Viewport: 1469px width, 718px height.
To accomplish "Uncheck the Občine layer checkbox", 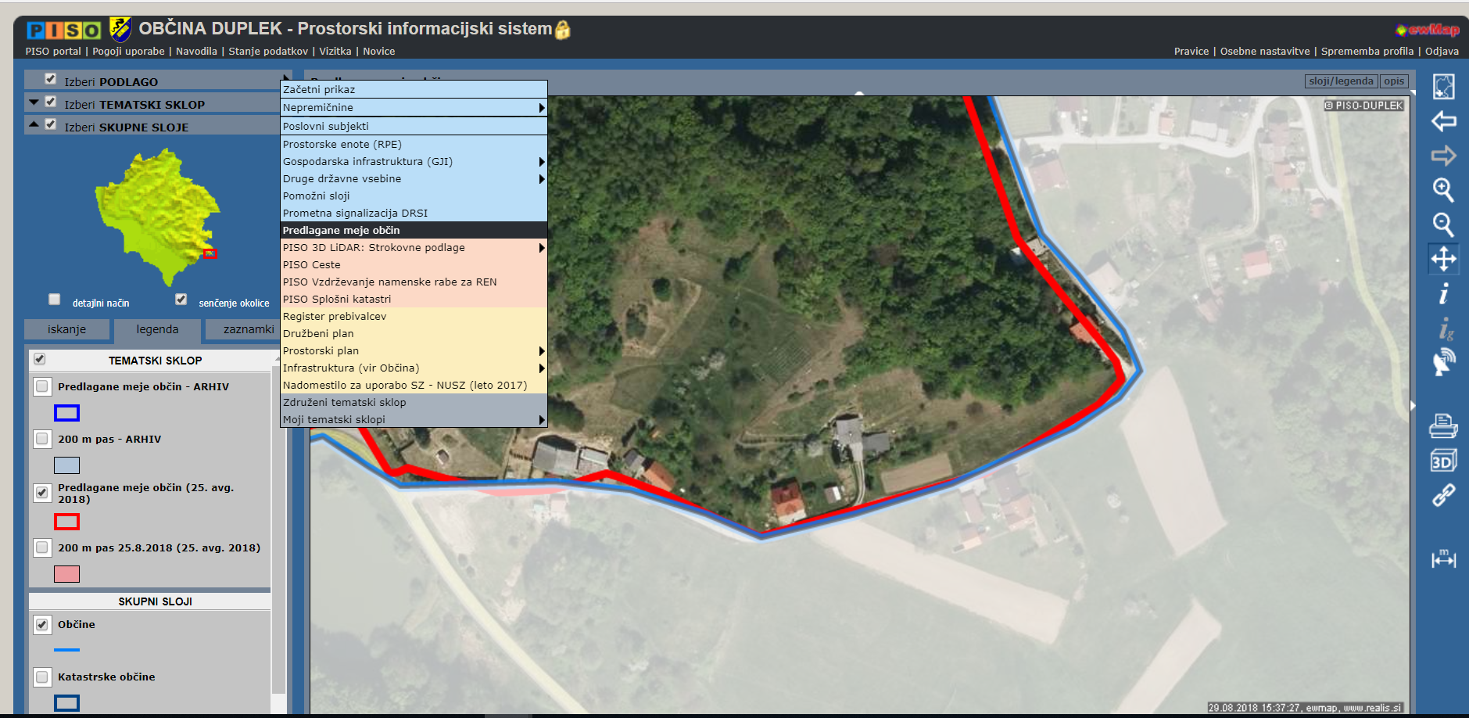I will click(x=43, y=625).
